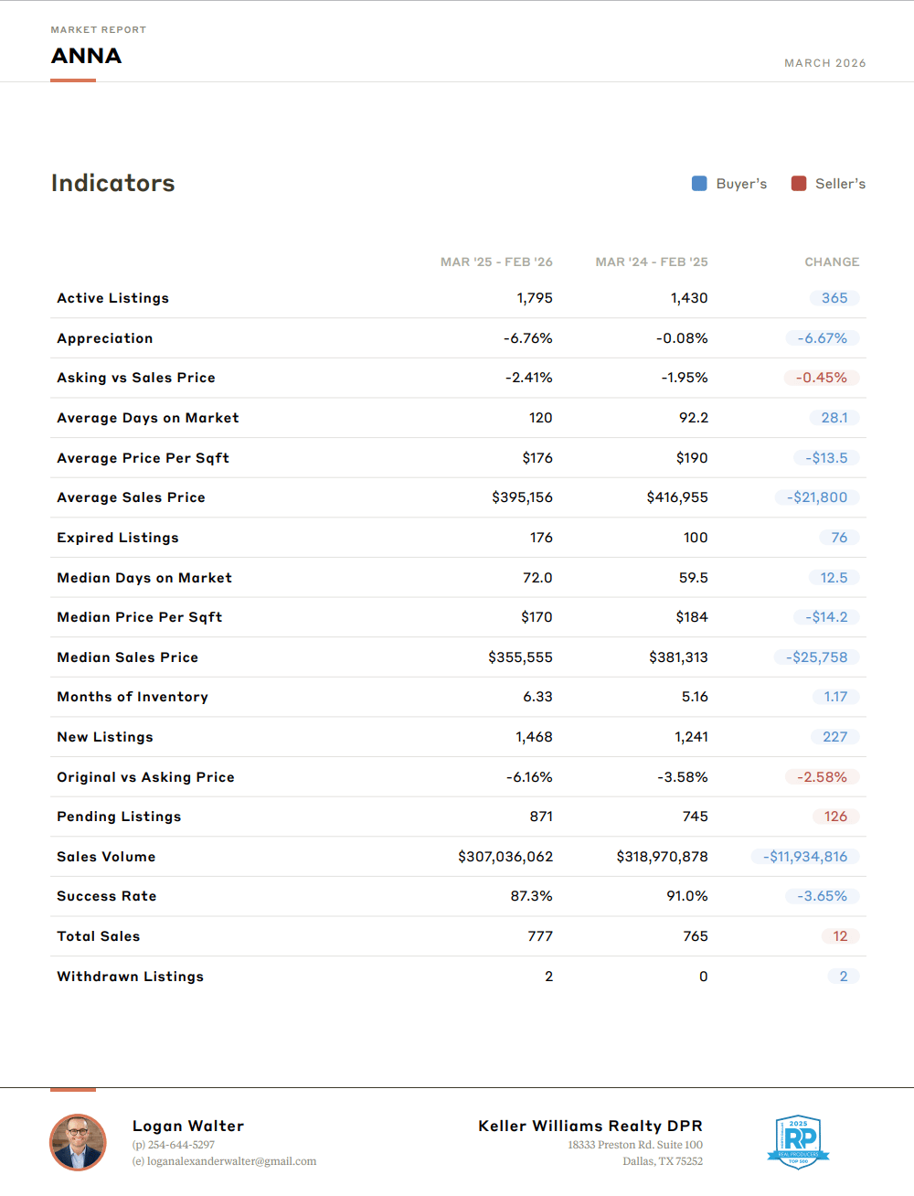The height and width of the screenshot is (1196, 914).
Task: Select the Months of Inventory row label
Action: point(133,697)
